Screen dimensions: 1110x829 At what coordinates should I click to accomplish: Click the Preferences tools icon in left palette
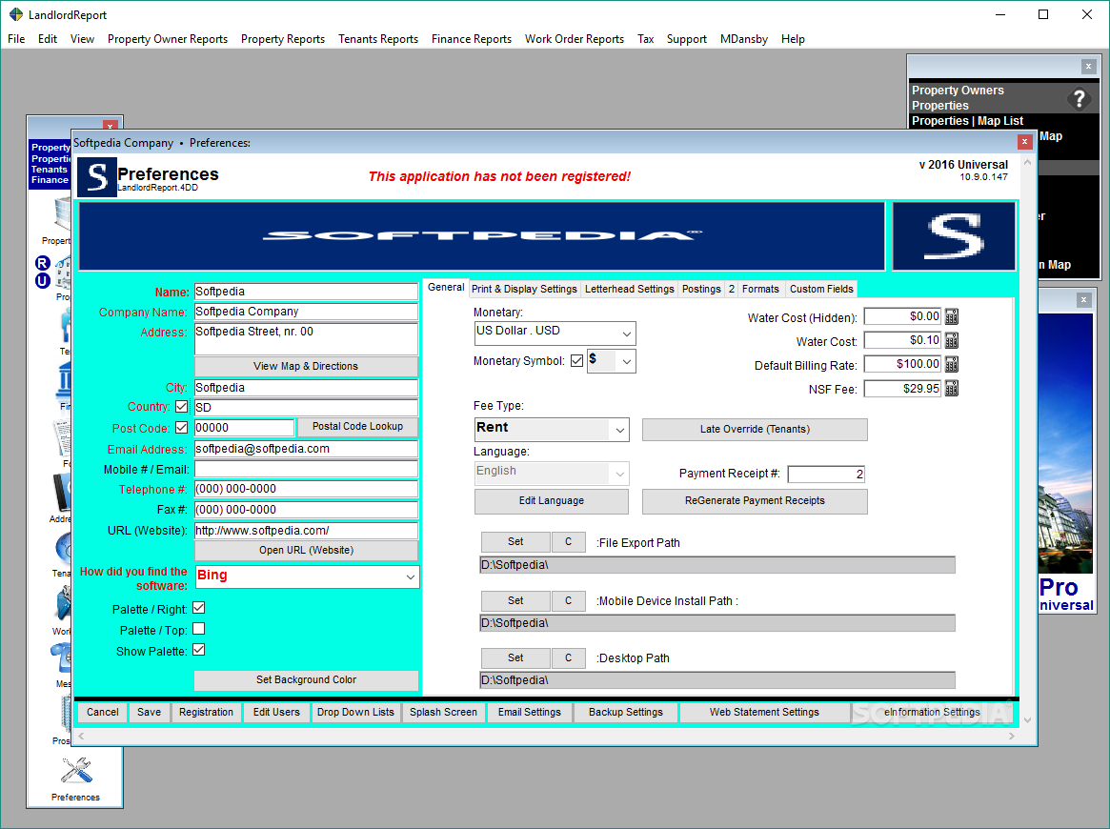(75, 772)
